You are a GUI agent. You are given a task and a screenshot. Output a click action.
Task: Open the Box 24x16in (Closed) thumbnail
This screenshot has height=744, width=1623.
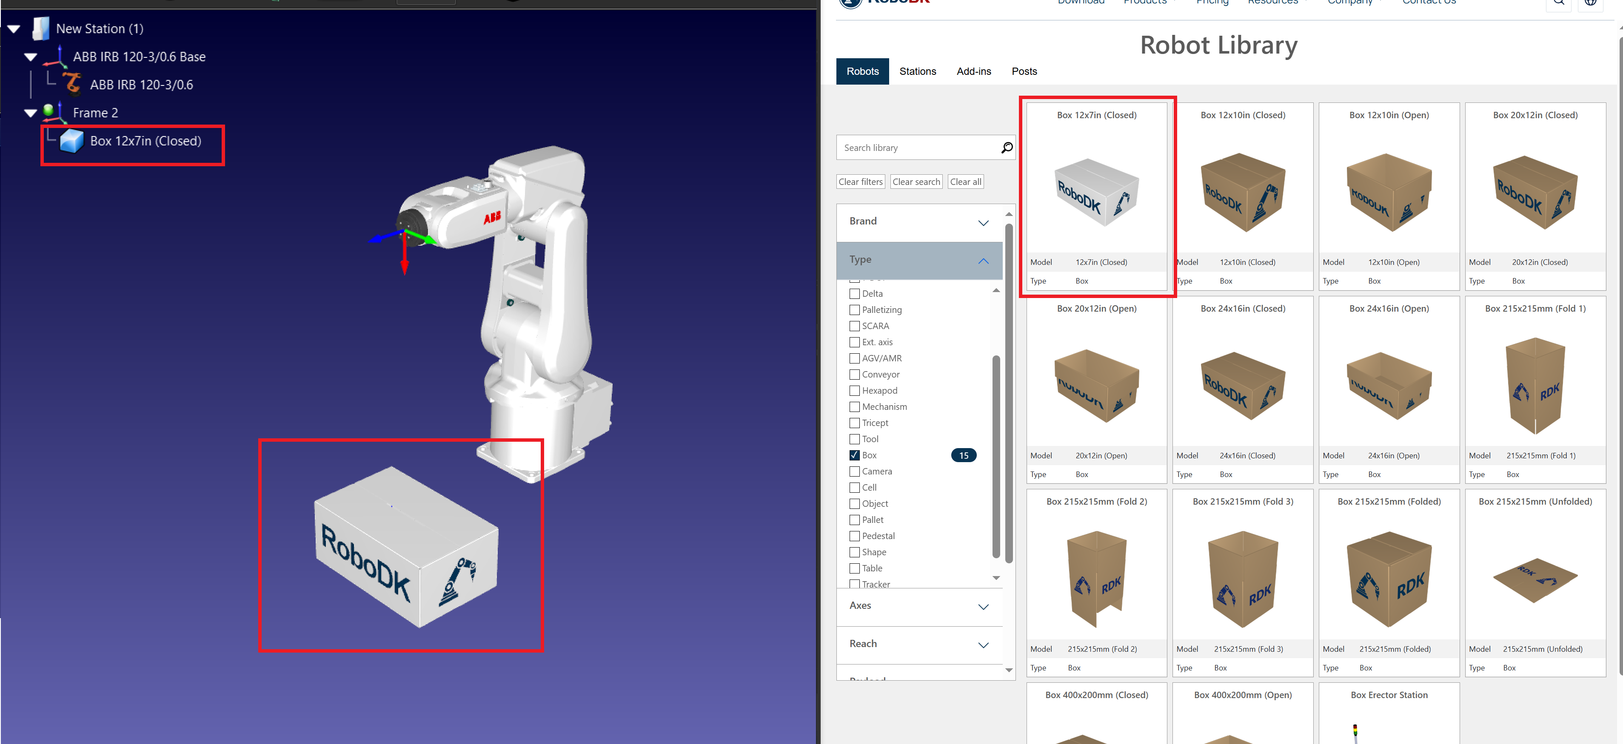coord(1242,386)
